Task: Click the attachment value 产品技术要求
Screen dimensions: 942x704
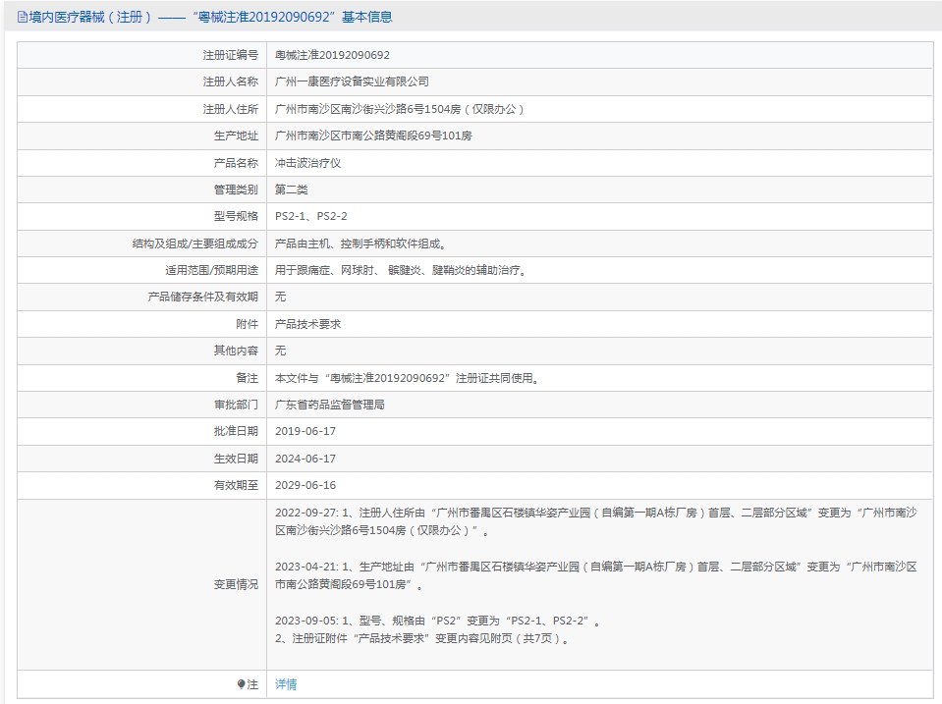Action: pos(308,324)
